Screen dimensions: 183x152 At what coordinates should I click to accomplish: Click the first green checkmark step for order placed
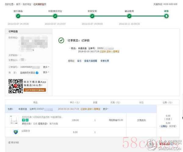[x=18, y=16]
